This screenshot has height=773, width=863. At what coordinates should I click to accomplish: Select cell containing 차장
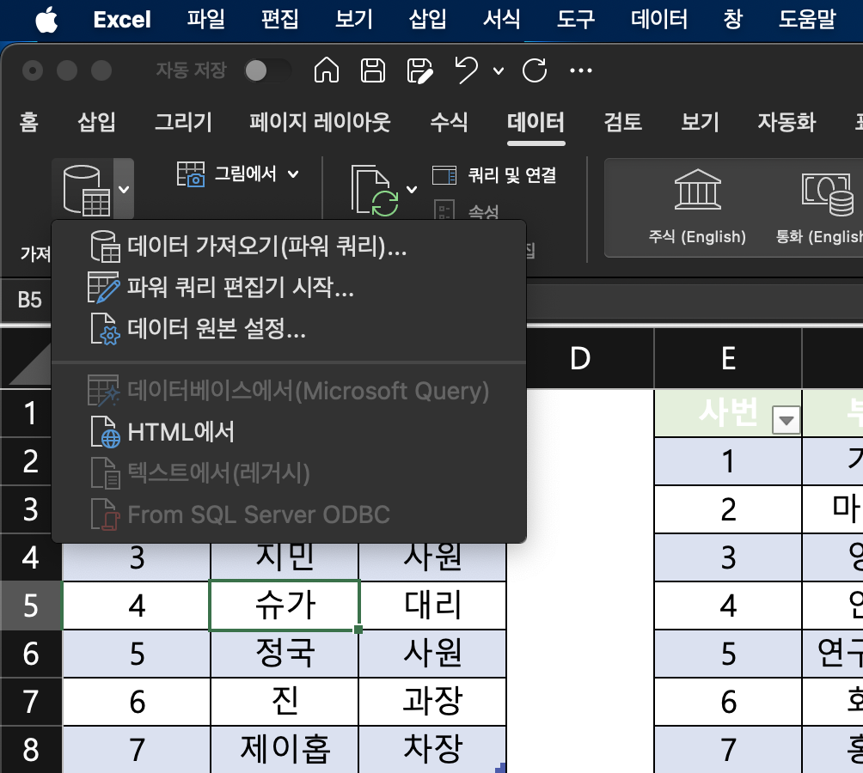point(432,749)
